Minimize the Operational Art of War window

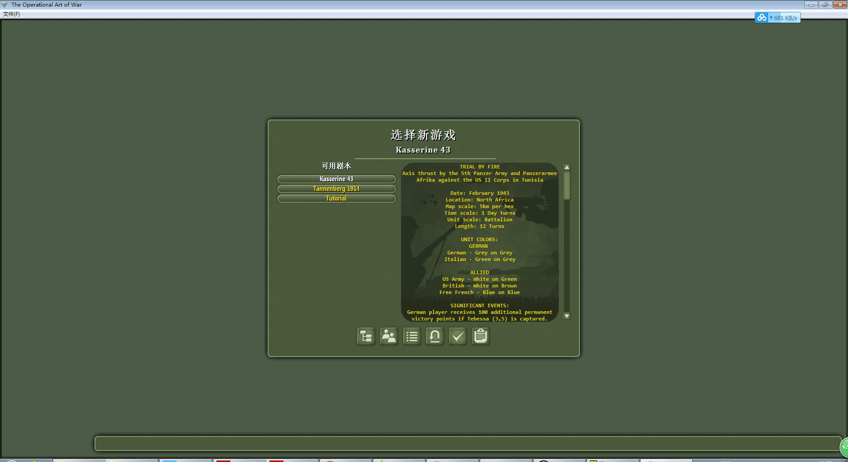pos(811,5)
